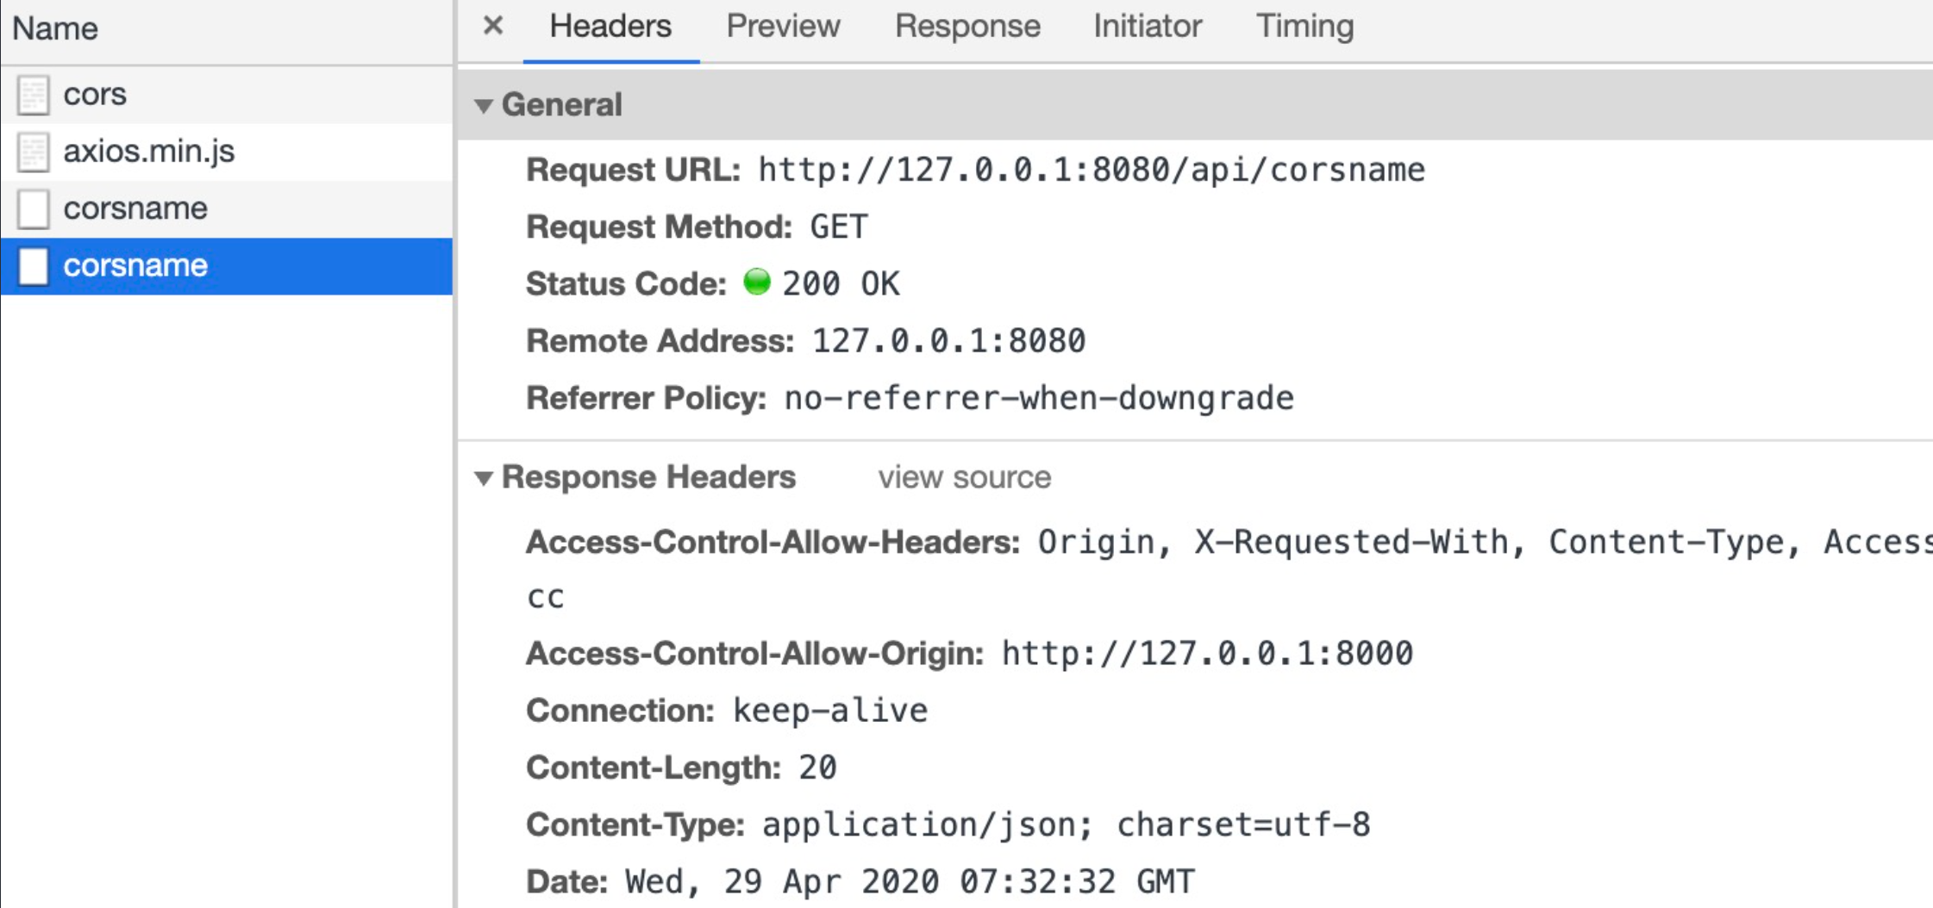Switch to the Preview tab
Screen dimensions: 1933x908
pyautogui.click(x=783, y=27)
